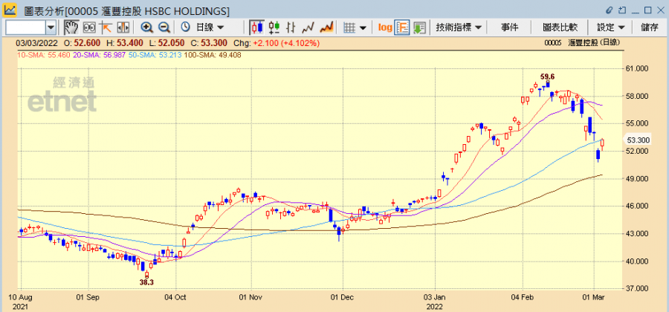Click the 00005 滙豐控股(日線) chart title
Screen dimensions: 669x312
click(583, 43)
